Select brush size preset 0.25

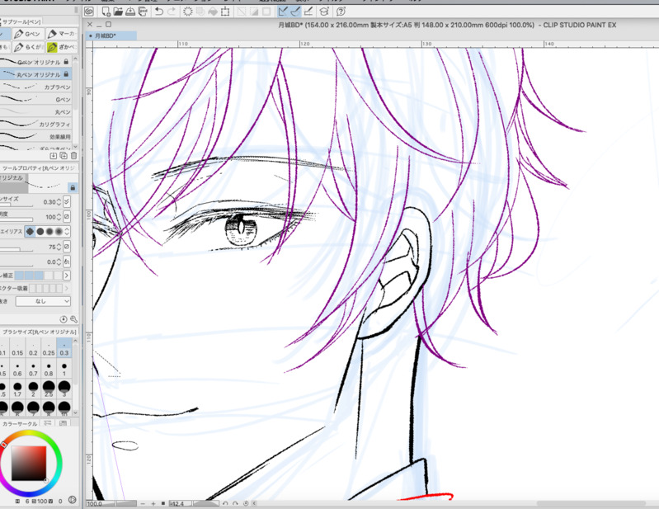49,349
